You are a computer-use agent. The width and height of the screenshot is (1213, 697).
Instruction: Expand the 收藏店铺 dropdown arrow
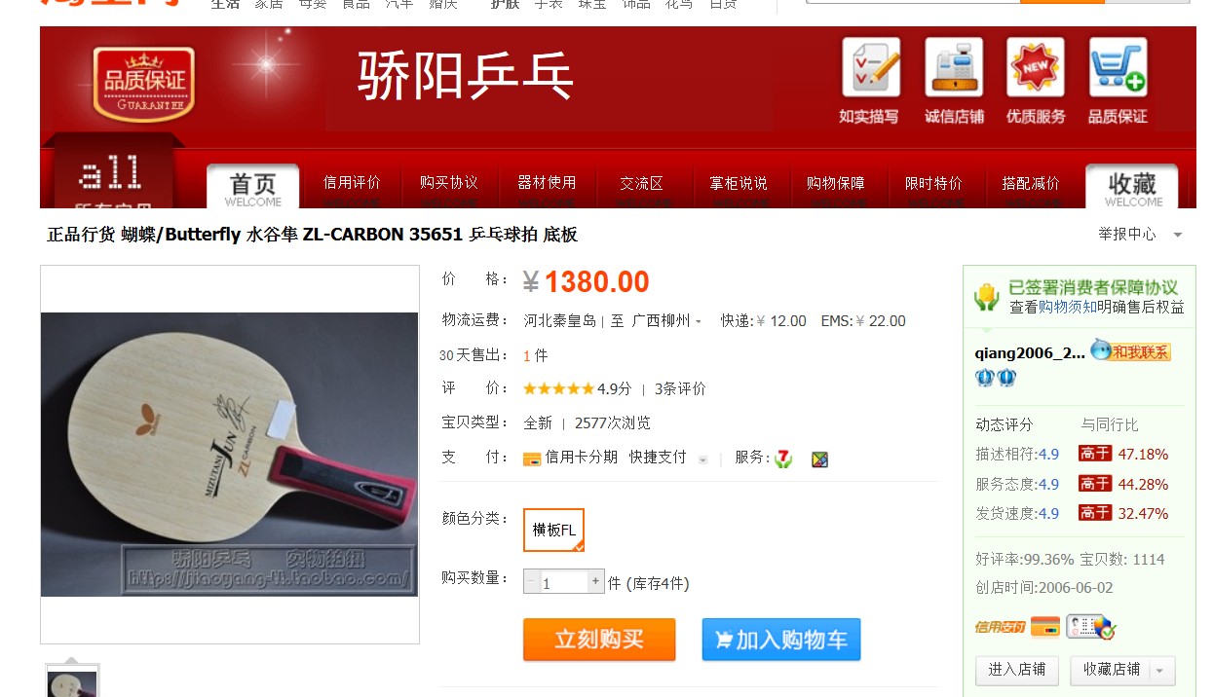pos(1160,671)
